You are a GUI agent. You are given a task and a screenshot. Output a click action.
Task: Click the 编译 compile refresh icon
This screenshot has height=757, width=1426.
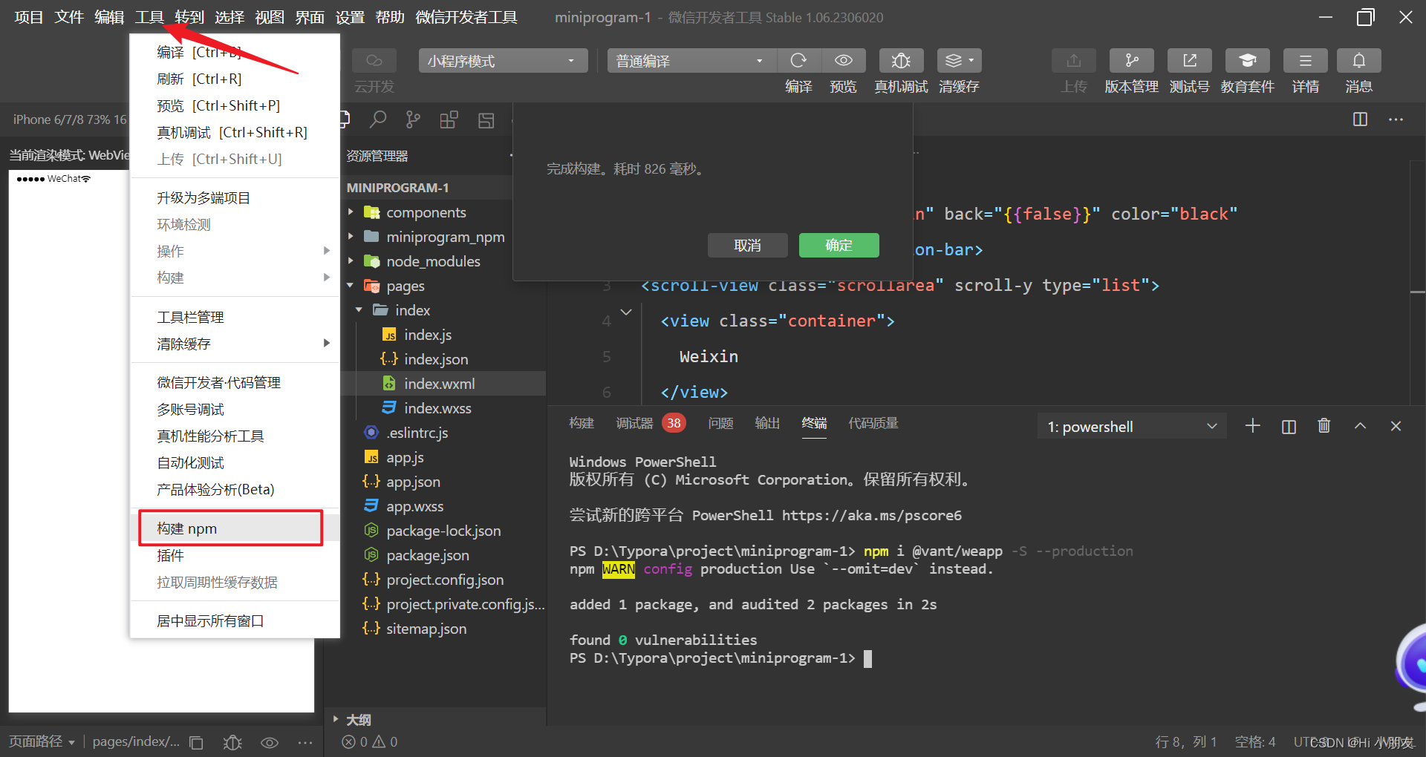[x=798, y=61]
